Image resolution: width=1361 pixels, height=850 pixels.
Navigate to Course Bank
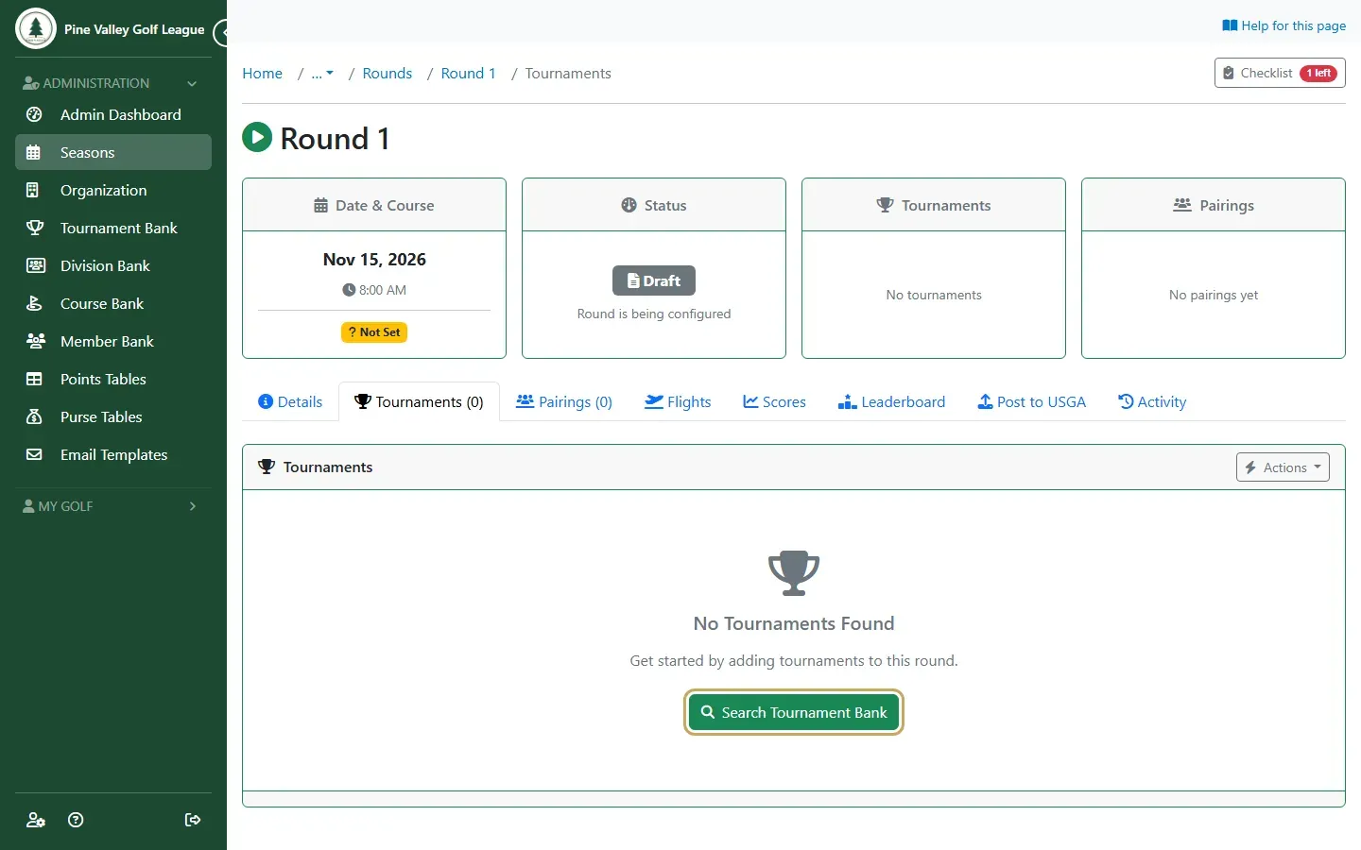click(113, 303)
